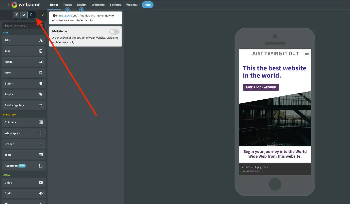Enable the Mobile bar switch
Viewport: 350px width, 204px height.
pos(114,32)
